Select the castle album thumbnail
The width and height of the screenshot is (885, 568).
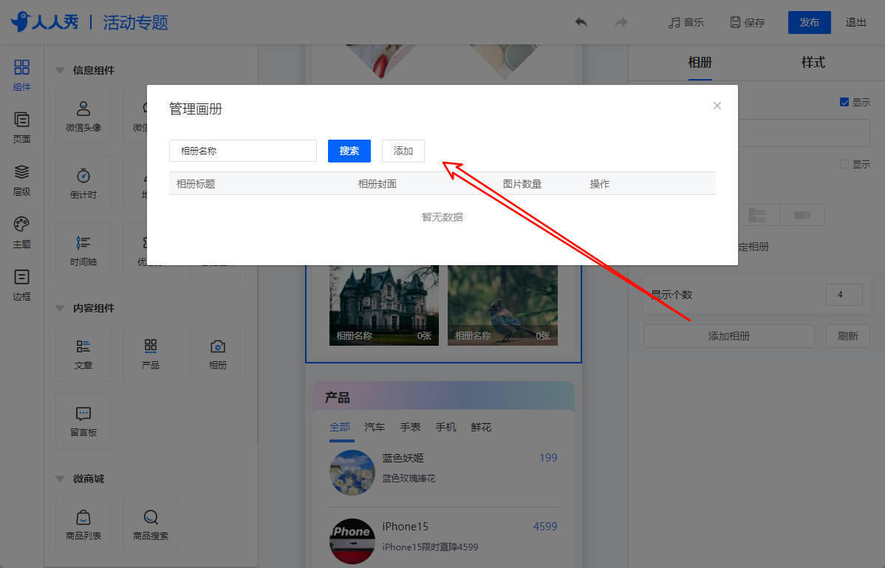pyautogui.click(x=384, y=305)
